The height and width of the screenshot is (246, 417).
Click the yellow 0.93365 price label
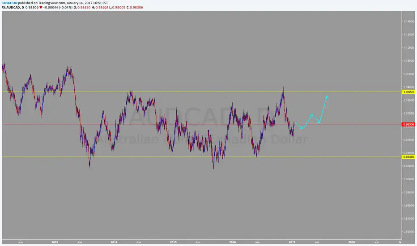(x=409, y=157)
